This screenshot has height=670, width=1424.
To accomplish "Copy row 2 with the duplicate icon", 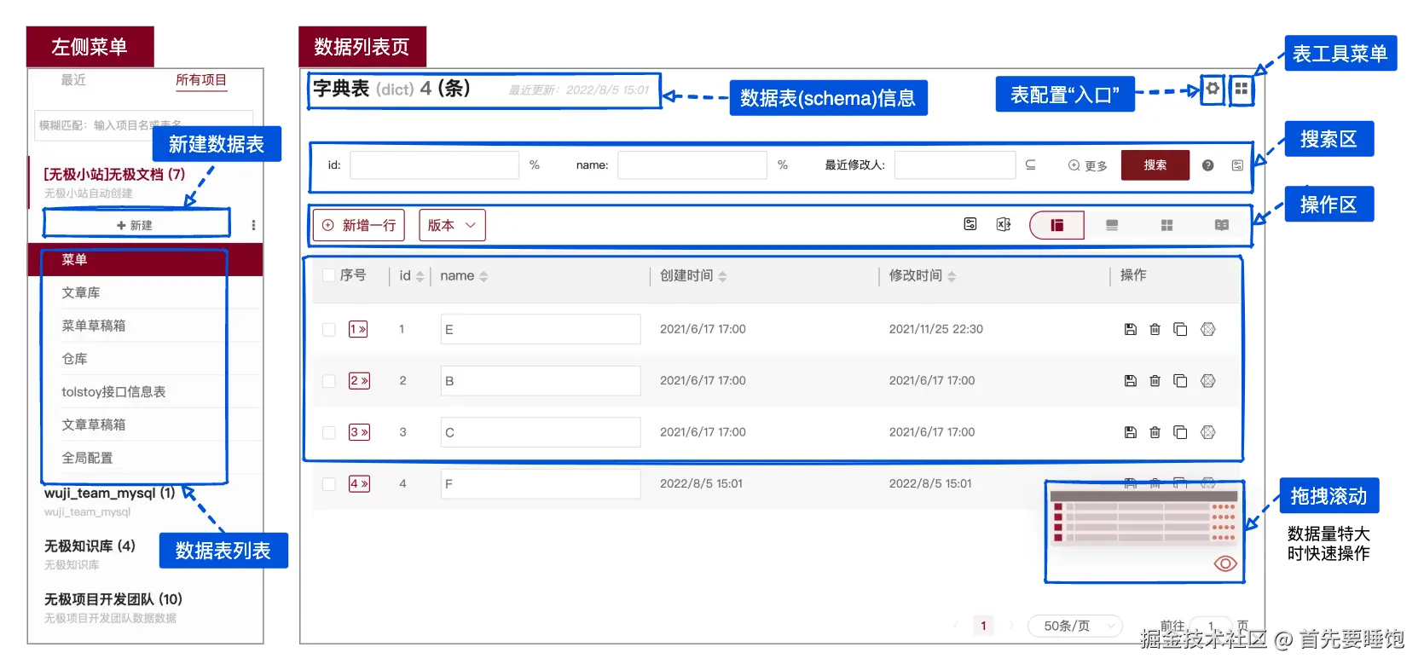I will pyautogui.click(x=1180, y=381).
